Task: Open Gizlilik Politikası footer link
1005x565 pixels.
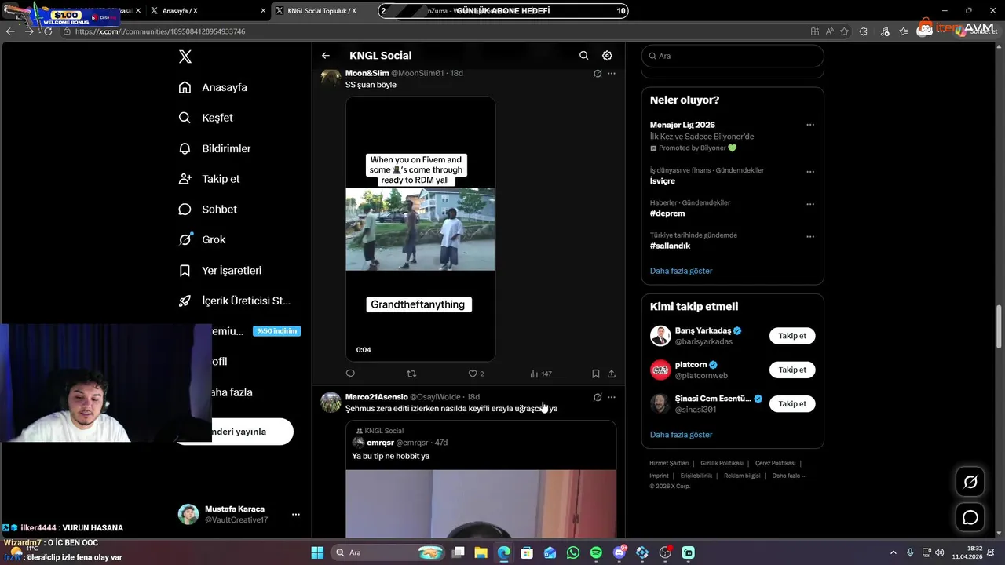Action: [722, 463]
